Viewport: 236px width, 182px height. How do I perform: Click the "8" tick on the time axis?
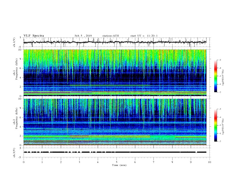tap(172, 162)
